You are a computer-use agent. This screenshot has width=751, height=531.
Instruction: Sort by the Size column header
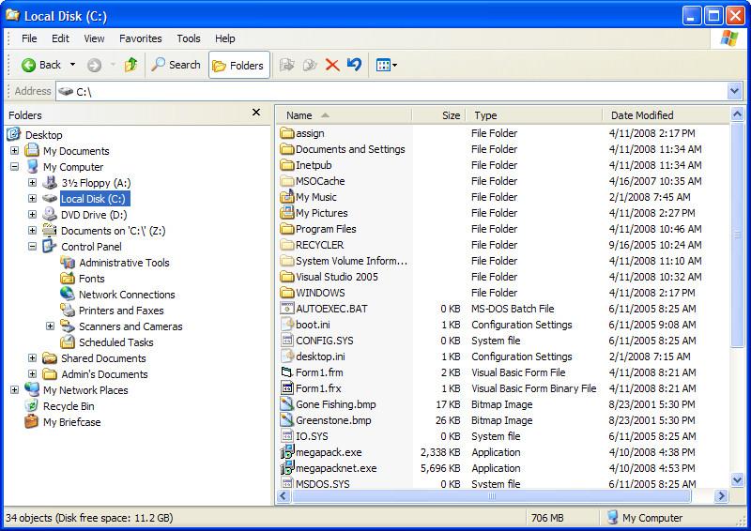[438, 115]
